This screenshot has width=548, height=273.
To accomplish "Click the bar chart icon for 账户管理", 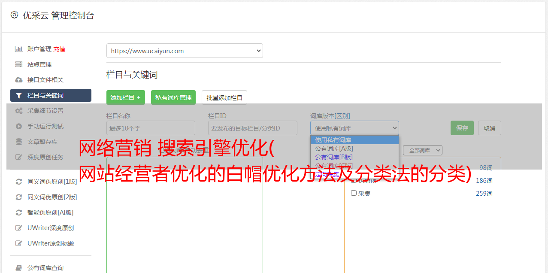I will (18, 49).
